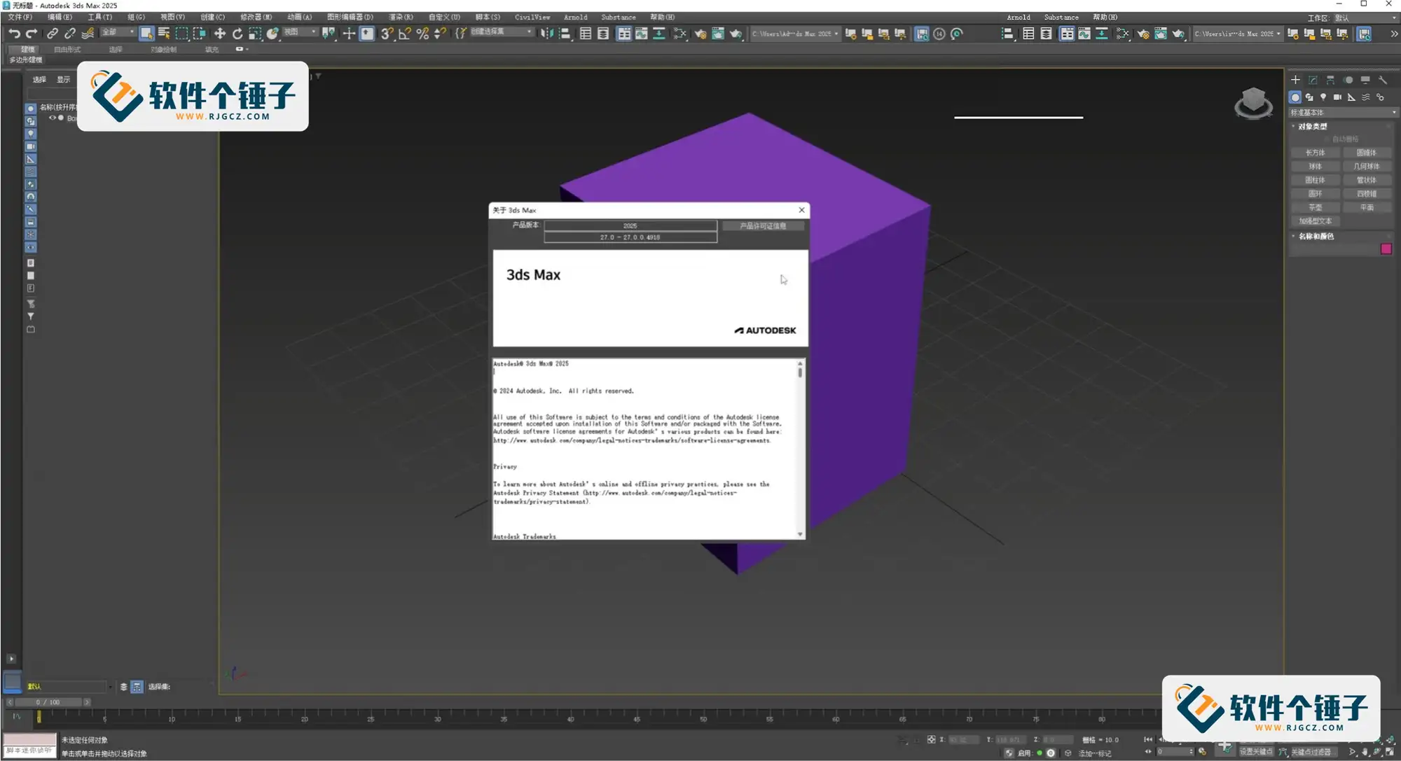Create a 圆柱体 cylinder primitive
The image size is (1401, 761).
(1315, 180)
